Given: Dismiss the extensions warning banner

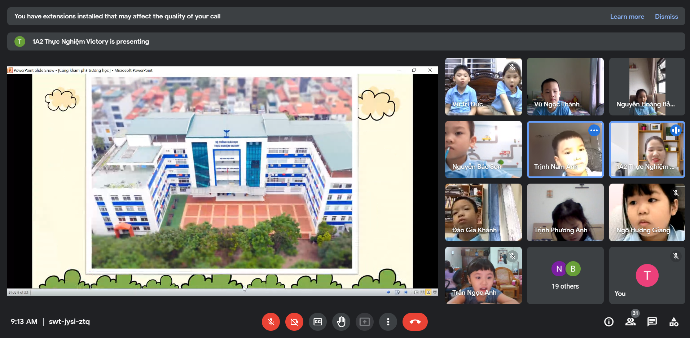Looking at the screenshot, I should (x=666, y=17).
